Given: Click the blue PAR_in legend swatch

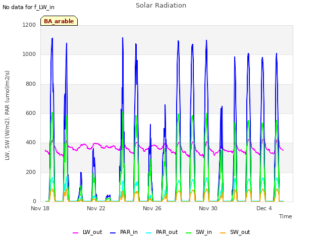Looking at the screenshot, I should click(x=113, y=233).
